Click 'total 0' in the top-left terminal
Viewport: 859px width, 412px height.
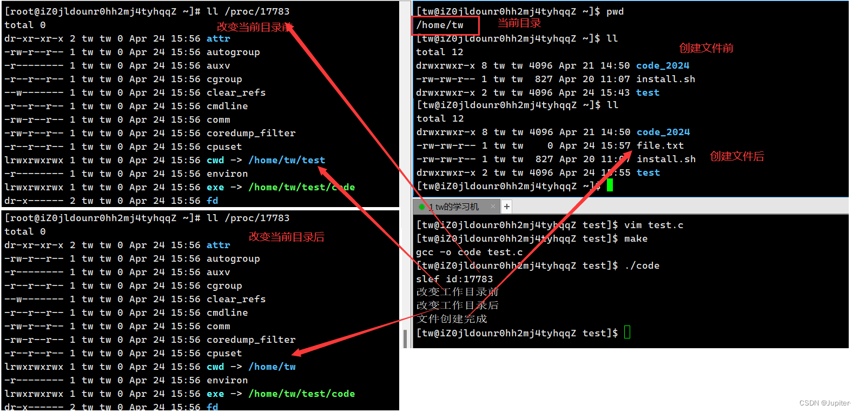pyautogui.click(x=25, y=25)
